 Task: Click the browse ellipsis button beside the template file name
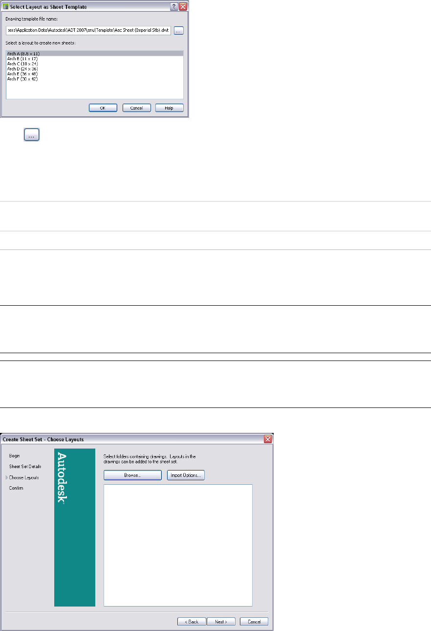(178, 31)
